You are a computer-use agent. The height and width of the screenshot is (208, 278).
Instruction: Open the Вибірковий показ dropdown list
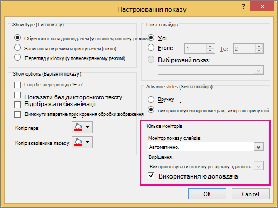click(258, 70)
